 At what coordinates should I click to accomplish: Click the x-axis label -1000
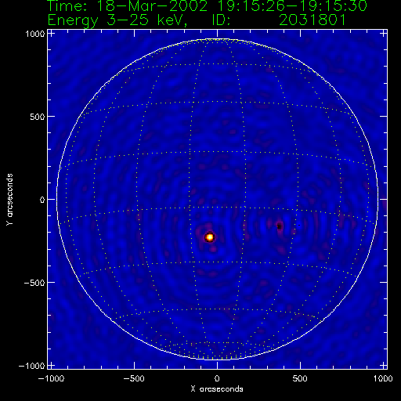51,378
